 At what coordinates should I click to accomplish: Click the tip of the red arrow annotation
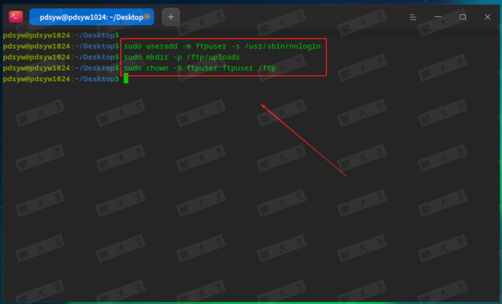tap(262, 105)
